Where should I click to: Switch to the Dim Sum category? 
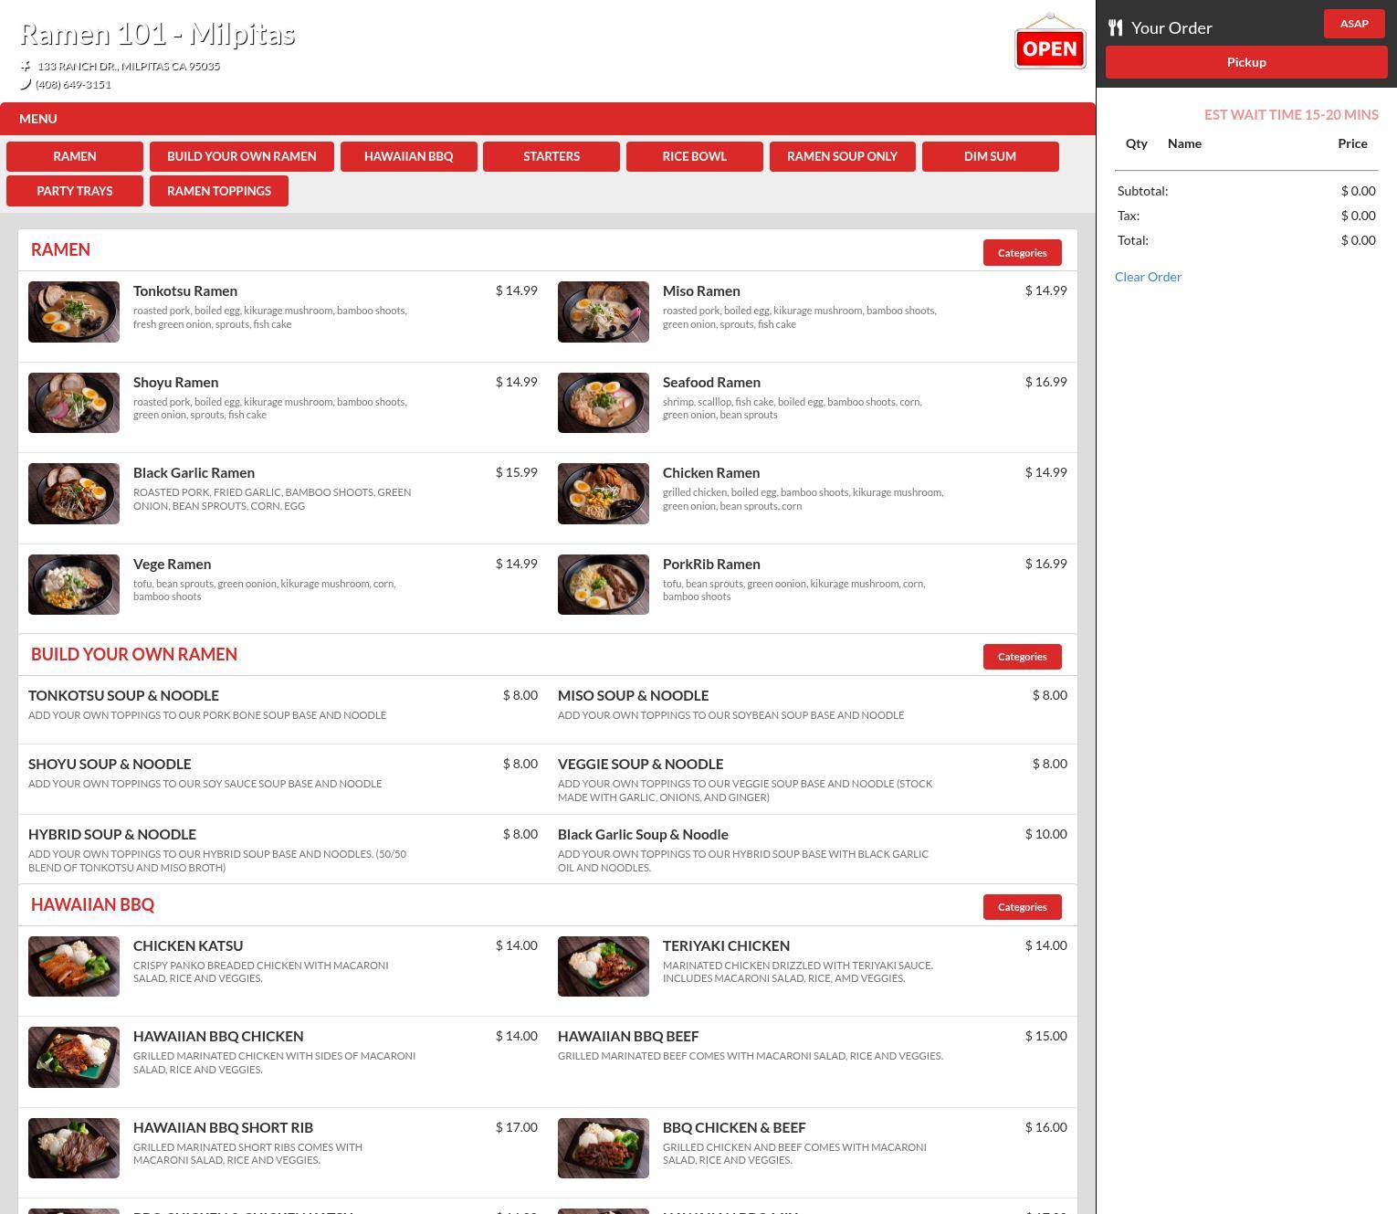point(990,156)
